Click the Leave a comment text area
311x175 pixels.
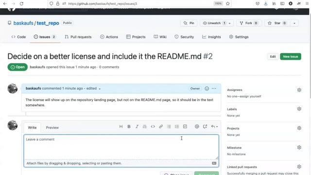121,147
